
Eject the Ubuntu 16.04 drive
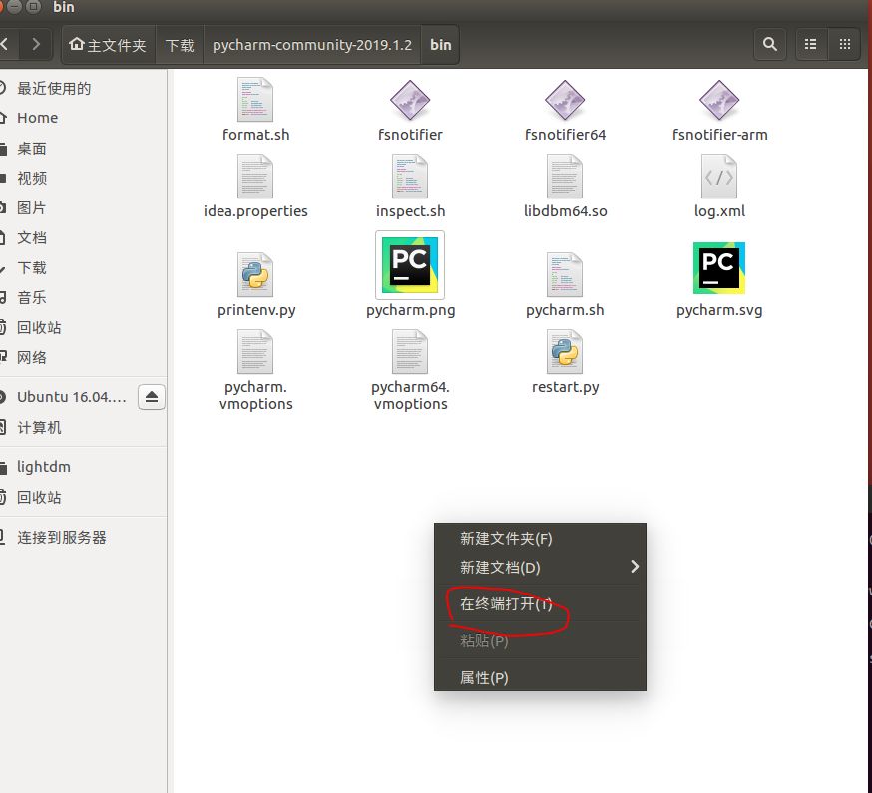(x=151, y=396)
